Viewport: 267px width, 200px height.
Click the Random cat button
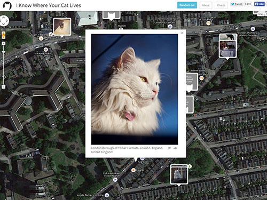pyautogui.click(x=187, y=5)
